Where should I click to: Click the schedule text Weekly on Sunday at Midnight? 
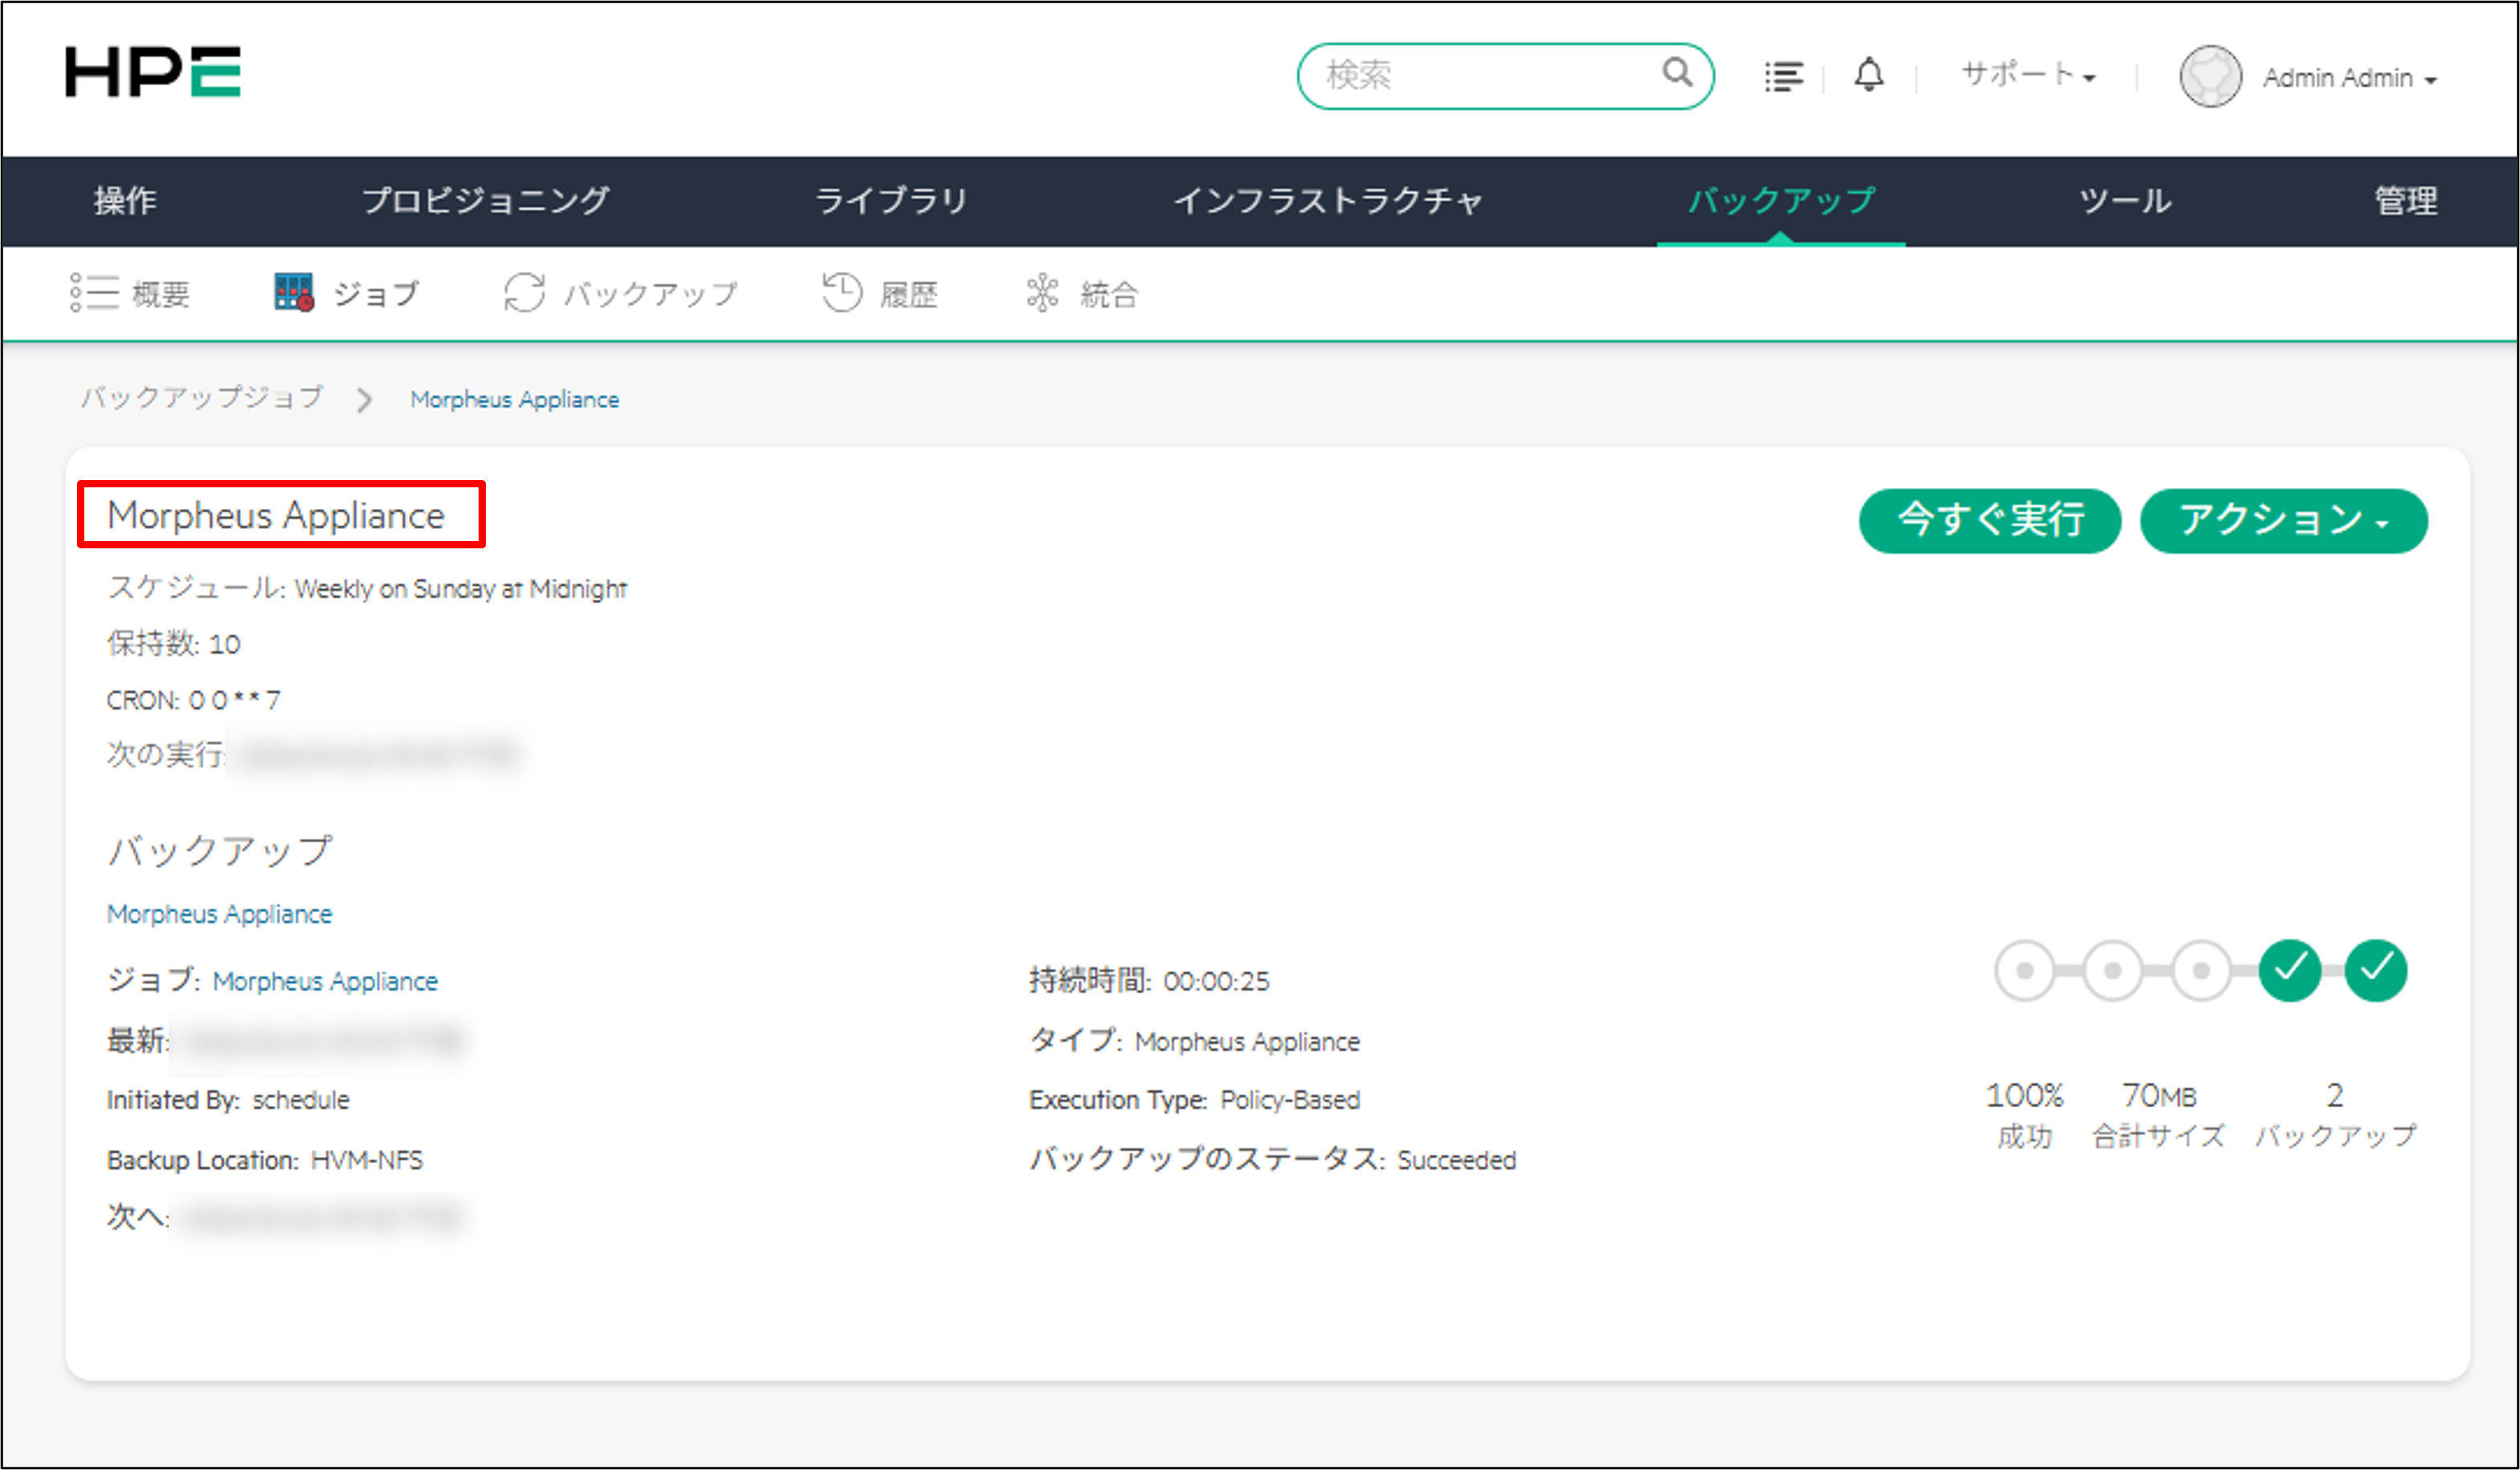[460, 589]
